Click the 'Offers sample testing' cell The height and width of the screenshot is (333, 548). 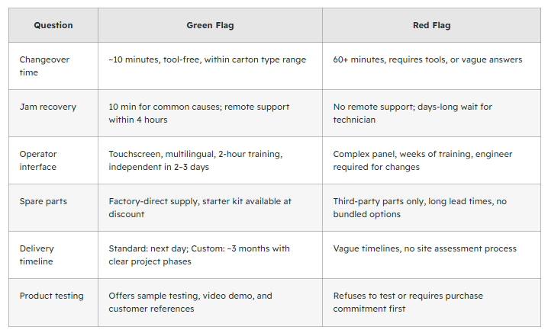(210, 303)
